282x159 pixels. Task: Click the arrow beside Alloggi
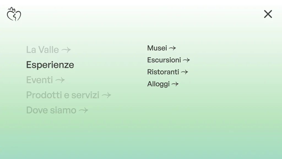coord(175,84)
